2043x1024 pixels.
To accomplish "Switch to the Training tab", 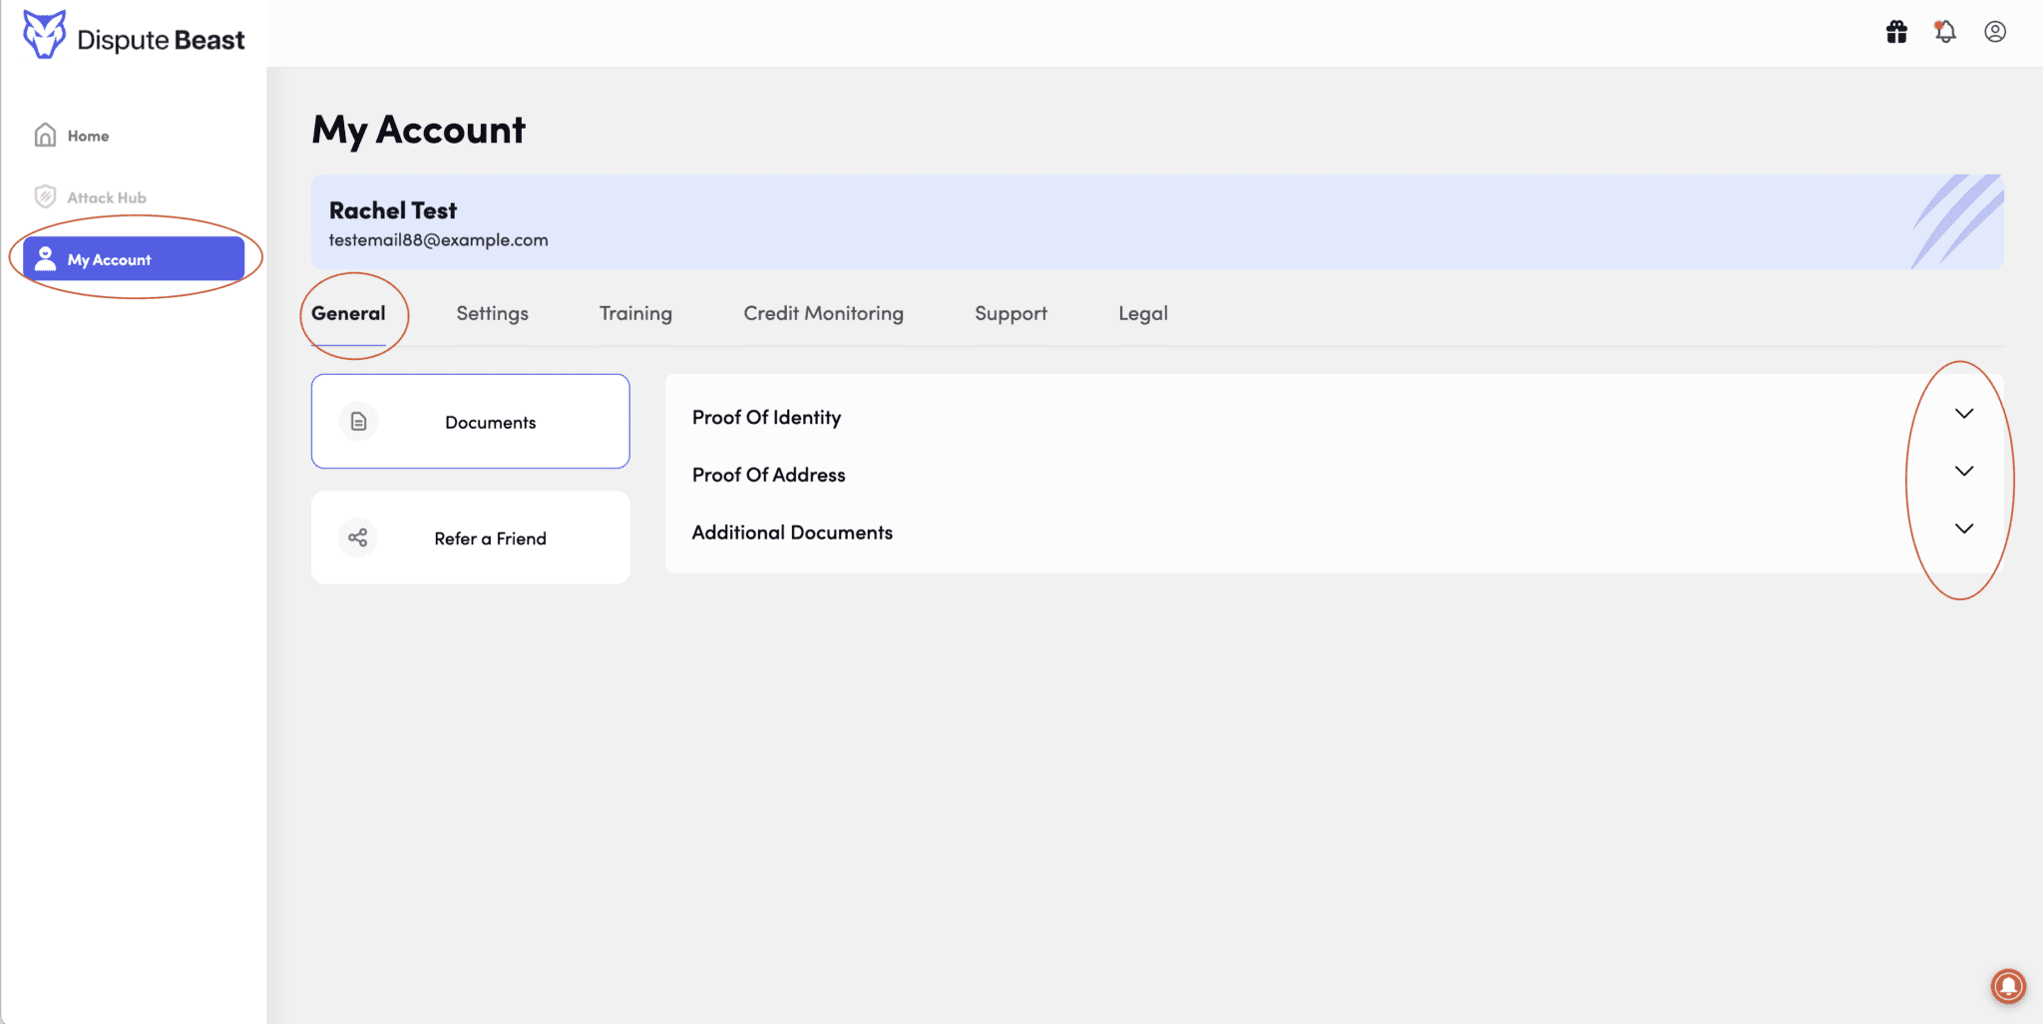I will pyautogui.click(x=634, y=313).
